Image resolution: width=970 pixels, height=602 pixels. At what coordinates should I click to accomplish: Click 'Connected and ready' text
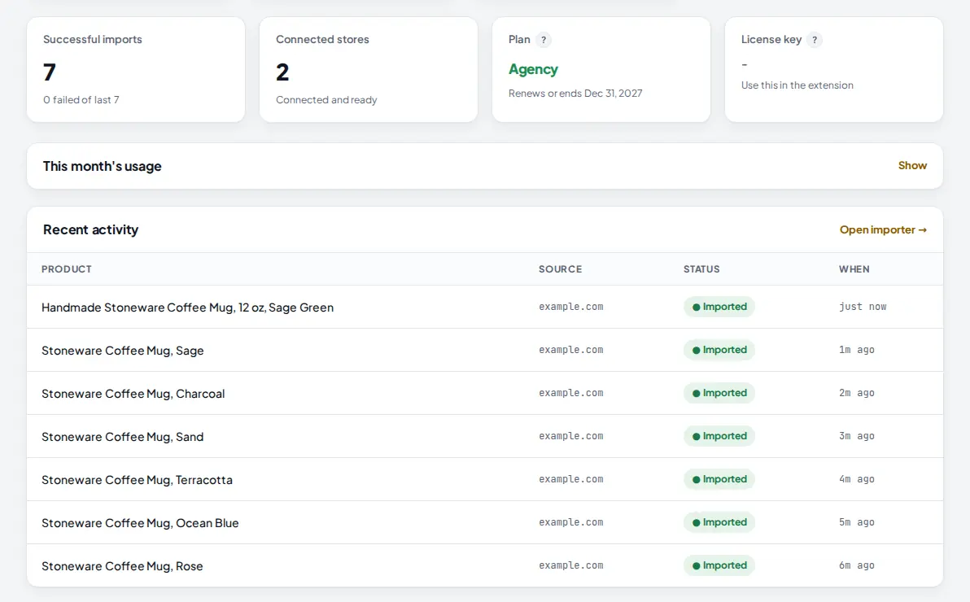326,99
